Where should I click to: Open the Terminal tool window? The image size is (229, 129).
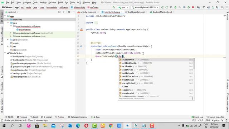point(22,117)
